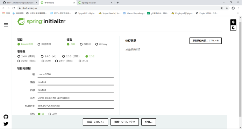Bookmark this page with star icon
This screenshot has height=129, width=242.
pos(227,8)
